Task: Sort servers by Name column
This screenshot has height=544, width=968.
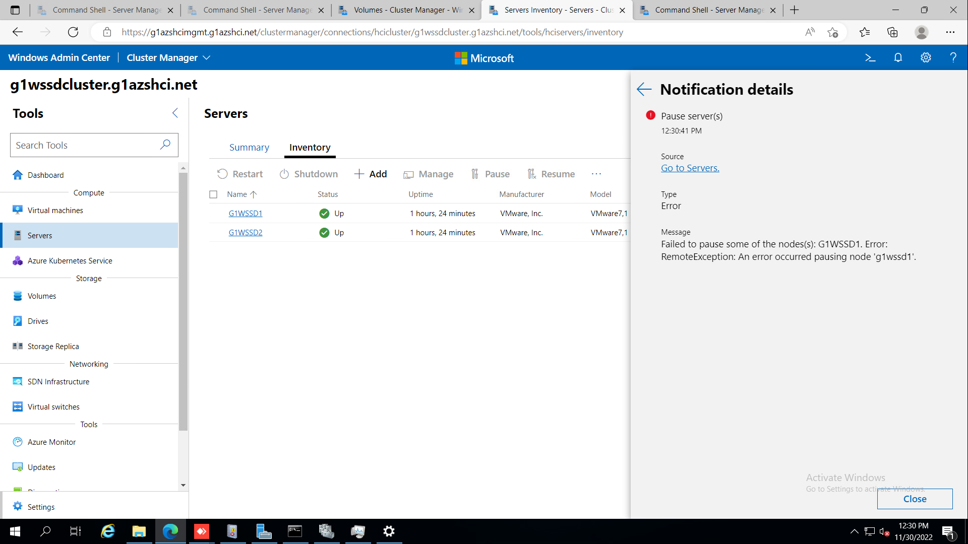Action: pos(241,194)
